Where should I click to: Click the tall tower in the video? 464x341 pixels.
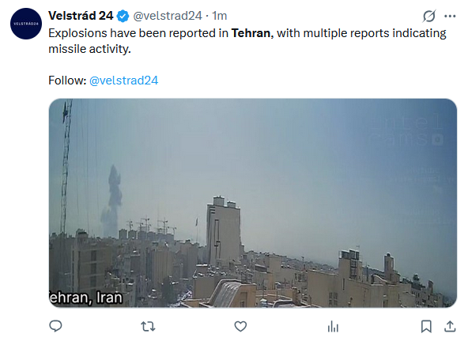point(224,230)
